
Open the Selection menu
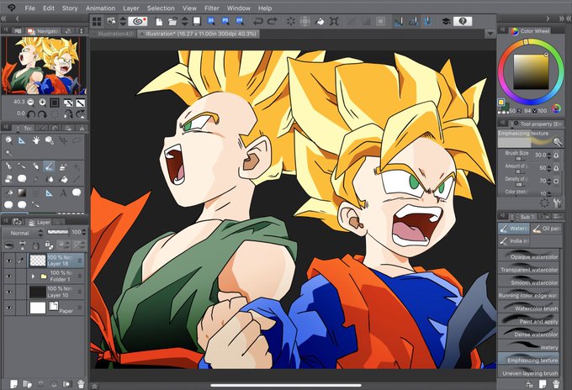tap(161, 8)
